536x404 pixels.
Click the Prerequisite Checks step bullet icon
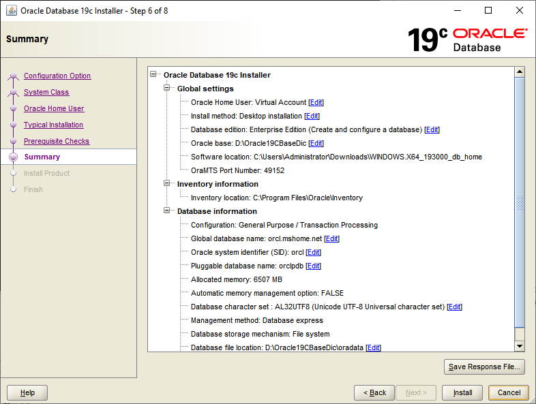point(14,142)
